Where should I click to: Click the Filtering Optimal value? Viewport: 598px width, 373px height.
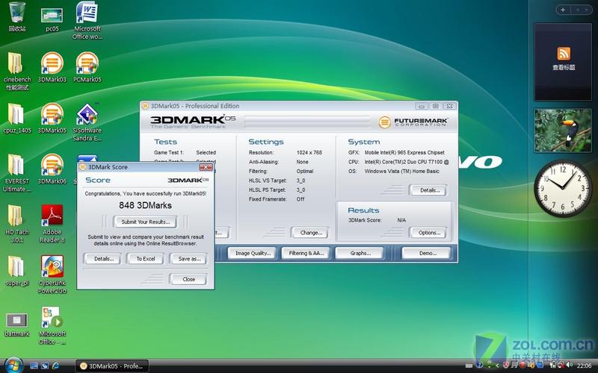(x=305, y=172)
